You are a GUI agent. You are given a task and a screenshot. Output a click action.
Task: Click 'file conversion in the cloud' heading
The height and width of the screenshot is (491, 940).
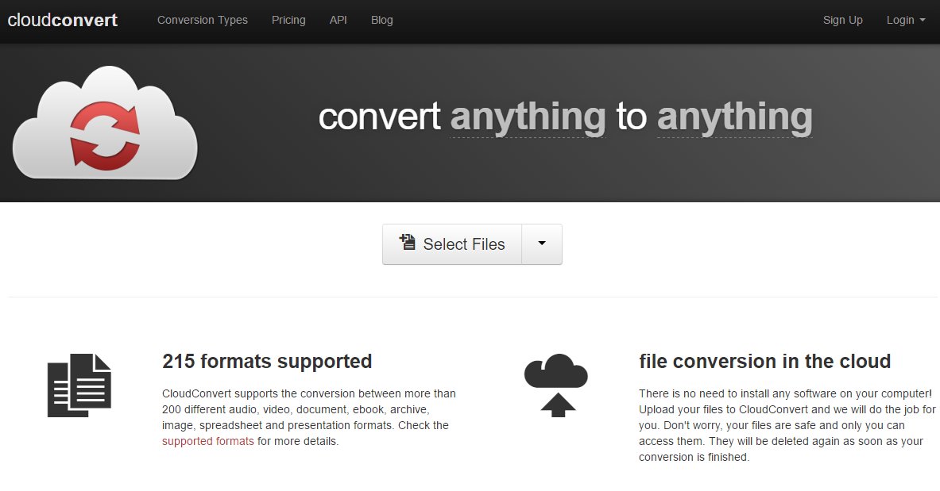[x=764, y=361]
